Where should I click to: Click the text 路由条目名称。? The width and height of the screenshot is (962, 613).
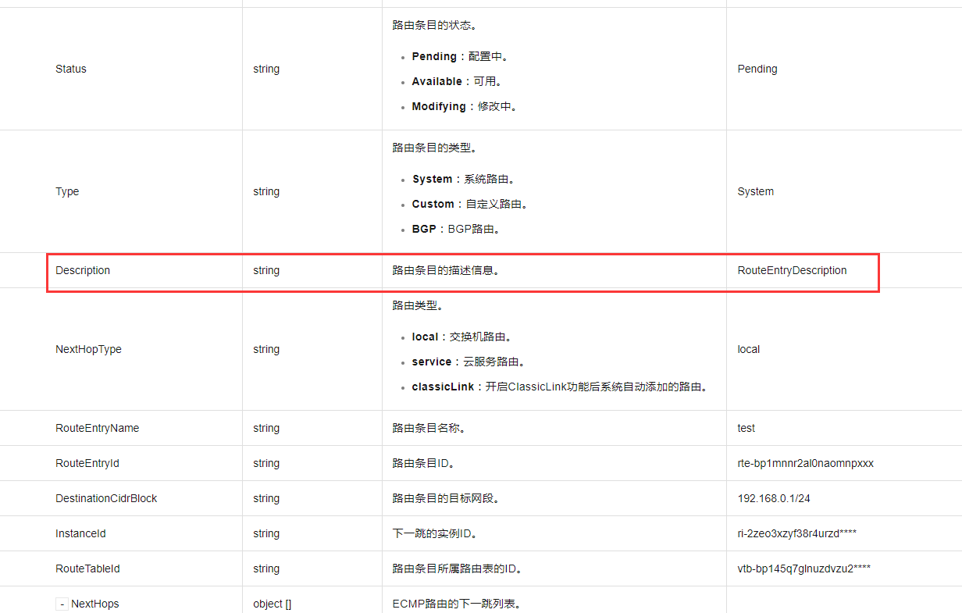pyautogui.click(x=429, y=428)
